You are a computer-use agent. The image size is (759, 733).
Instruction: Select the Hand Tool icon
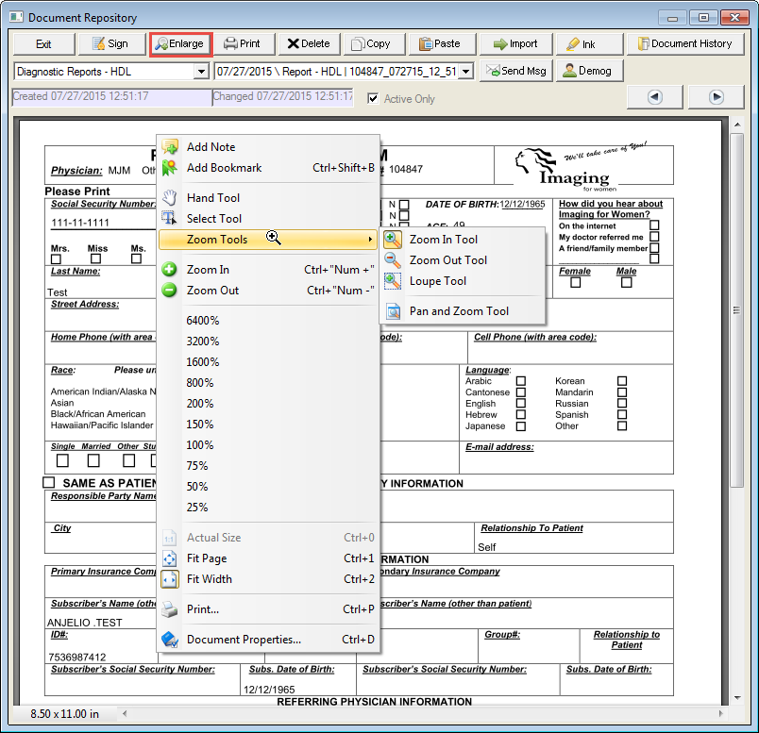[170, 198]
